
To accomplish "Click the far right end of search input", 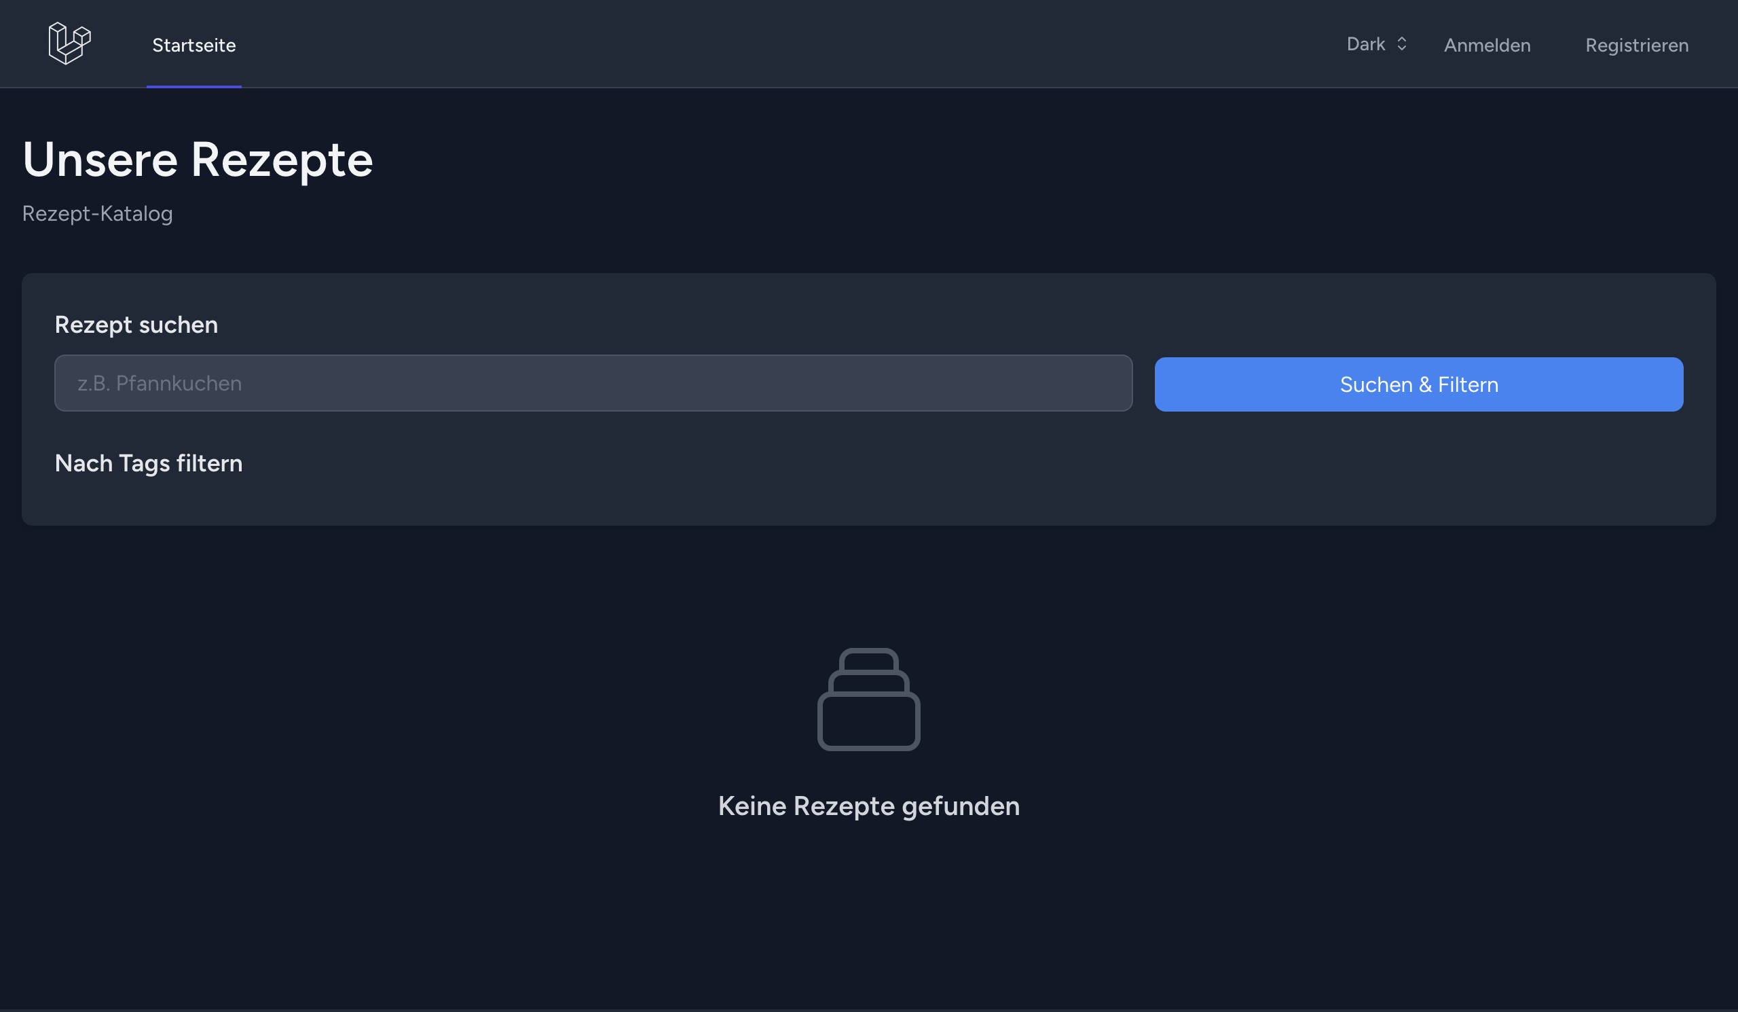I will pyautogui.click(x=1111, y=383).
